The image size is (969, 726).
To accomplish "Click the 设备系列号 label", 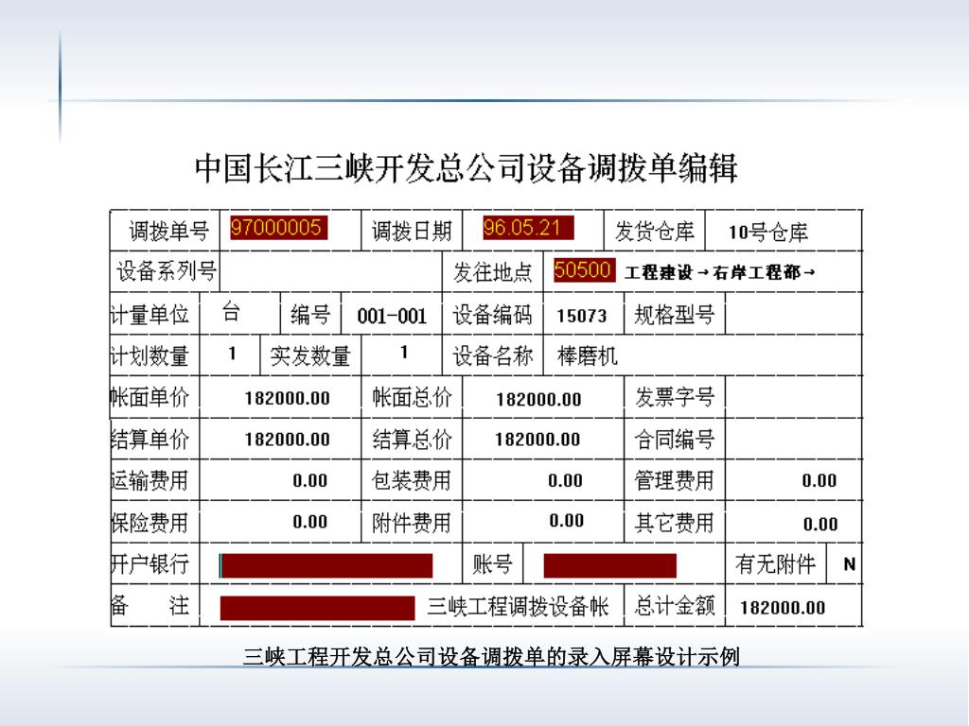I will click(x=167, y=271).
